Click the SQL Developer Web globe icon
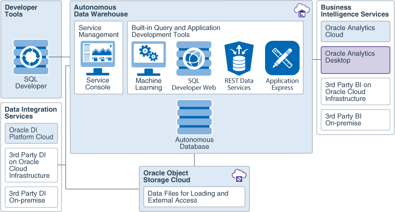Image resolution: width=395 pixels, height=212 pixels. point(194,58)
